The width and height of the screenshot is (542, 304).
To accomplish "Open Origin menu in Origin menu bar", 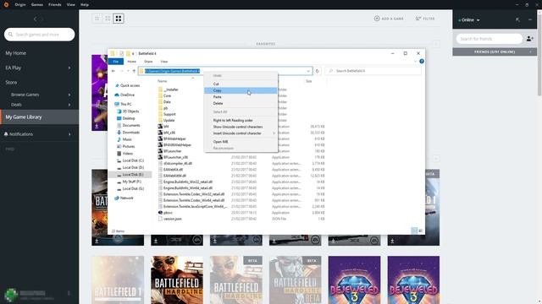I will (x=20, y=5).
